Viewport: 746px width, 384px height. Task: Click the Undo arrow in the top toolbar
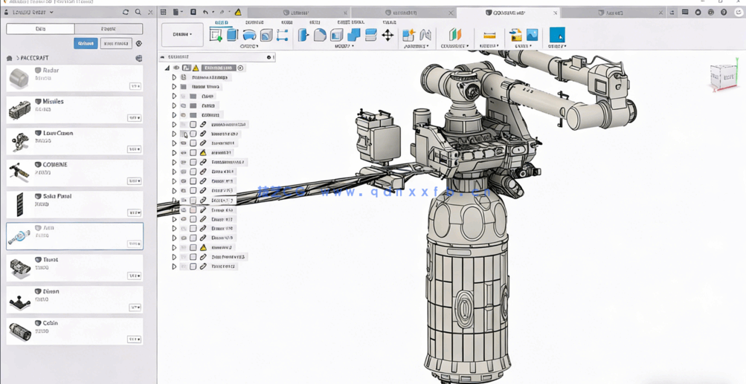click(x=206, y=13)
